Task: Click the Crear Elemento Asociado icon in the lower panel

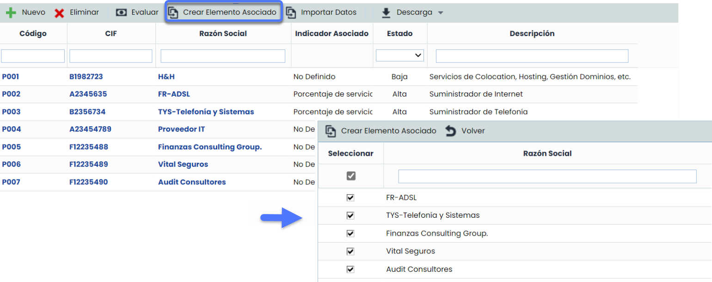Action: pos(331,131)
